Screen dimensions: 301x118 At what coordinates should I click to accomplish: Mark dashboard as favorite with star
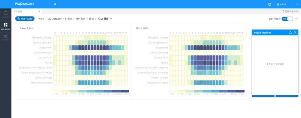(x=297, y=19)
